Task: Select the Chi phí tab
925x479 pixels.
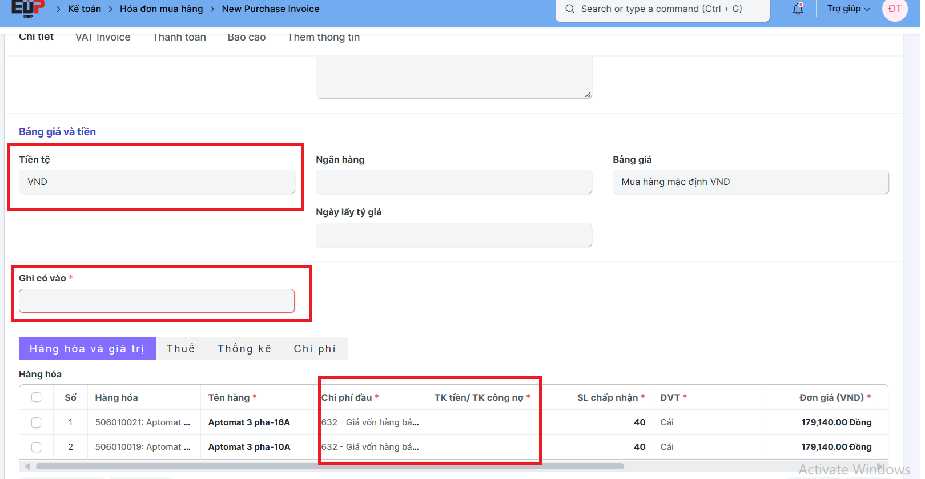Action: coord(315,349)
